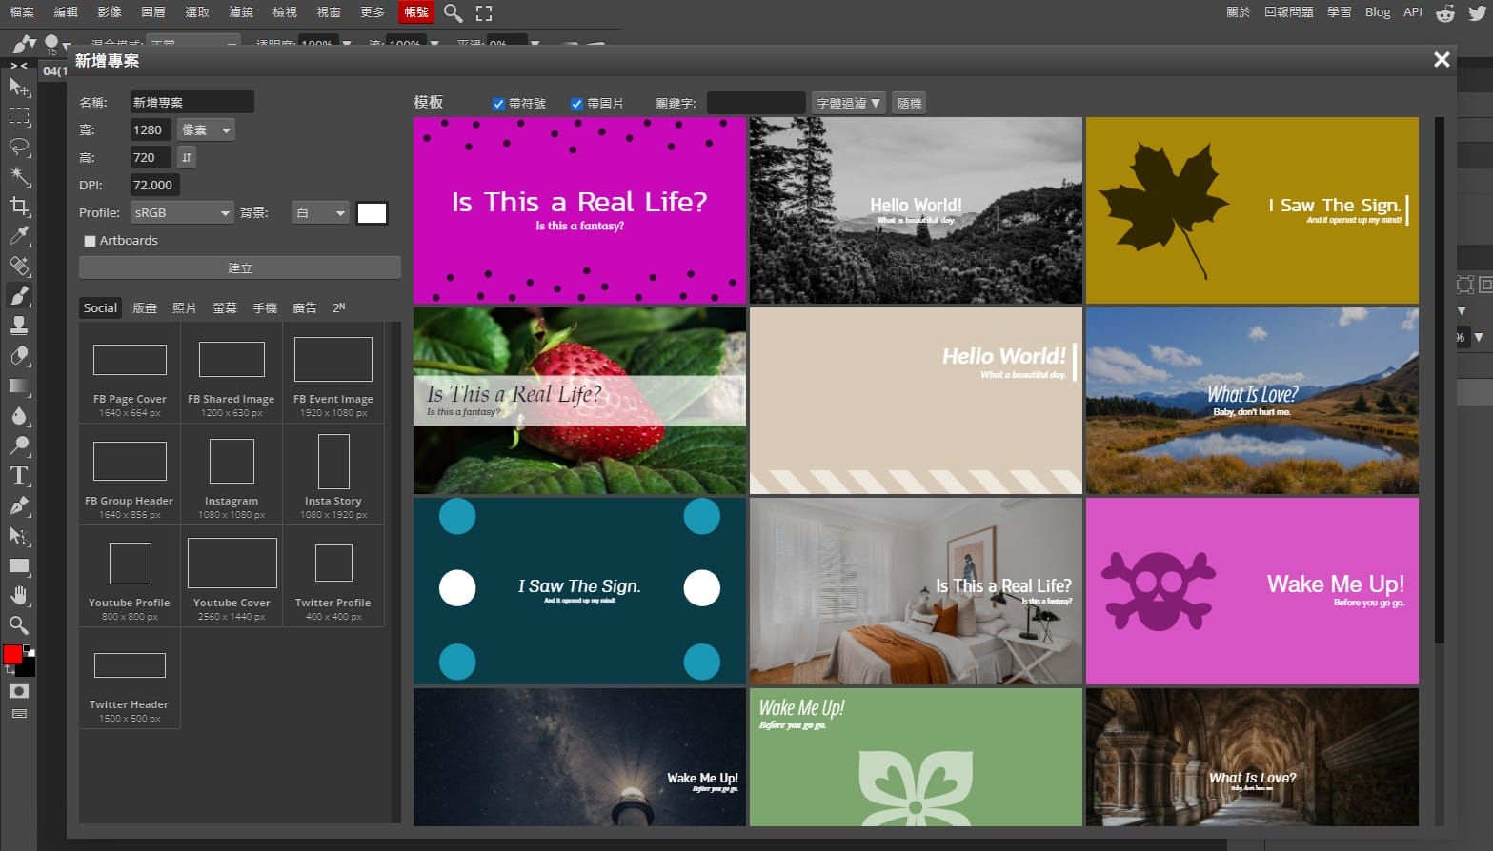
Task: Open the 濾鏡 menu
Action: [x=241, y=12]
